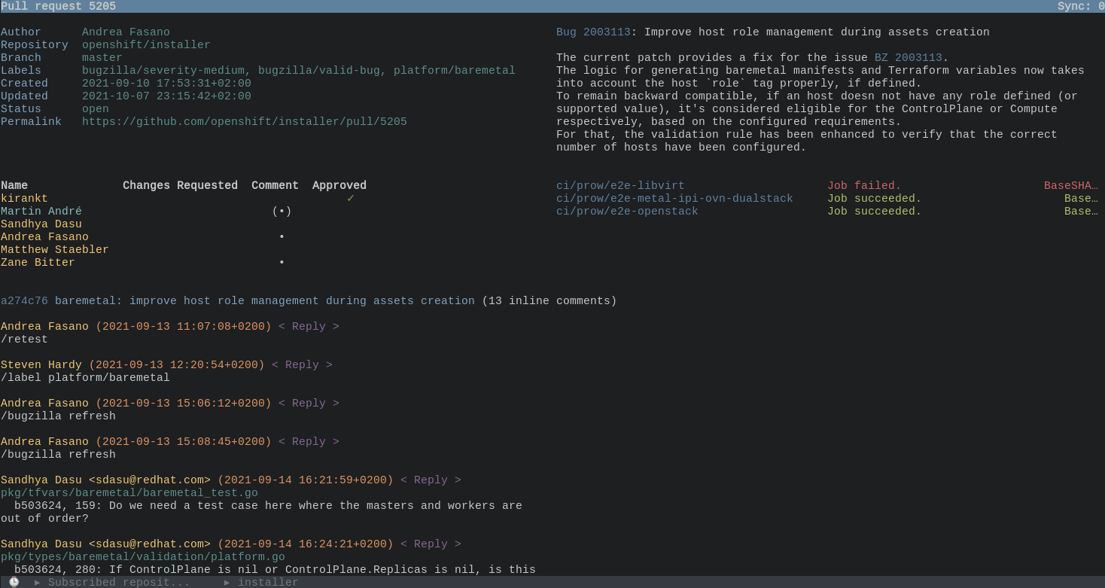Open file pkg/types/baremetal/validation/platform.go

point(143,557)
